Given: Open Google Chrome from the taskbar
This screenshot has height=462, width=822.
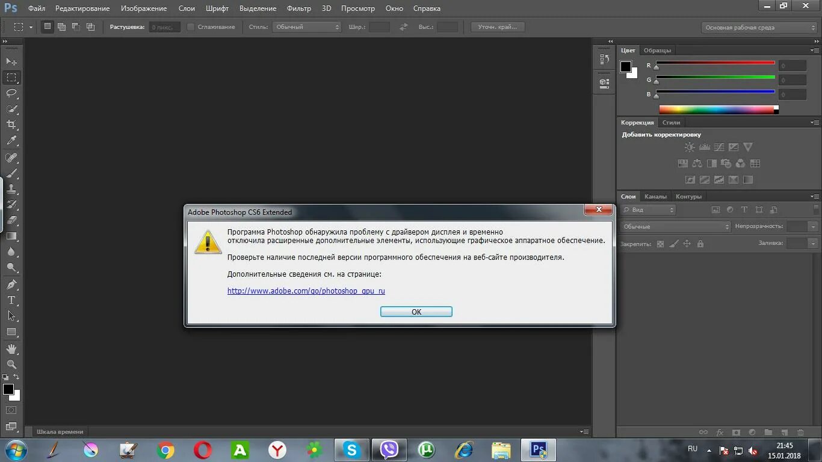Looking at the screenshot, I should [165, 450].
